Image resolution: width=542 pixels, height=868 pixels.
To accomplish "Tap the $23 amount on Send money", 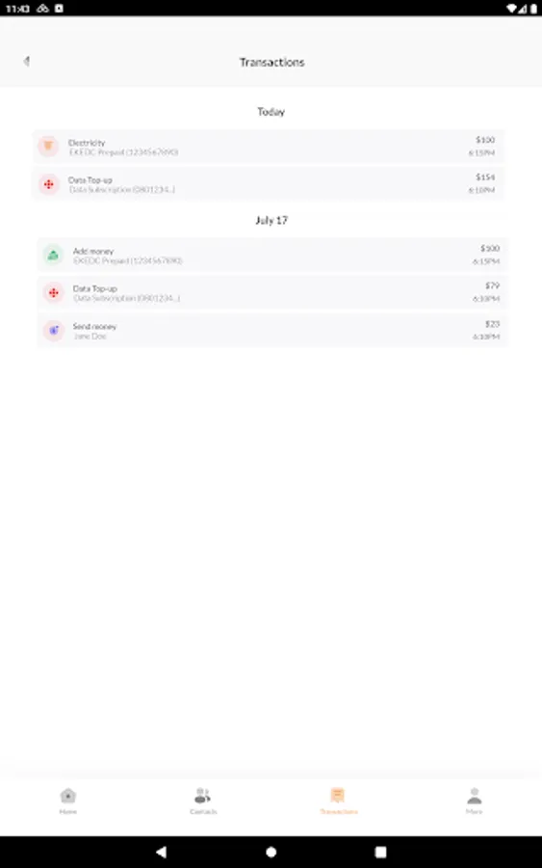I will (492, 324).
